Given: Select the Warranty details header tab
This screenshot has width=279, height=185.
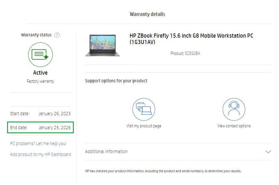Looking at the screenshot, I should (x=147, y=14).
